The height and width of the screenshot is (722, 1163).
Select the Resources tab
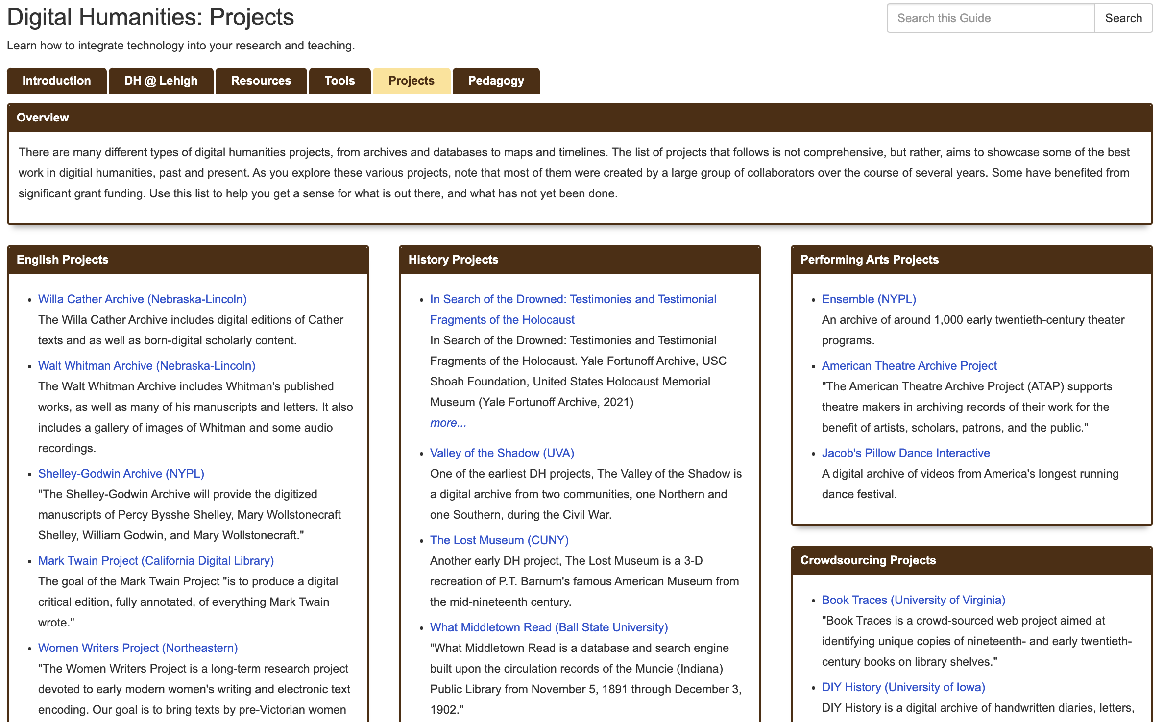coord(261,80)
